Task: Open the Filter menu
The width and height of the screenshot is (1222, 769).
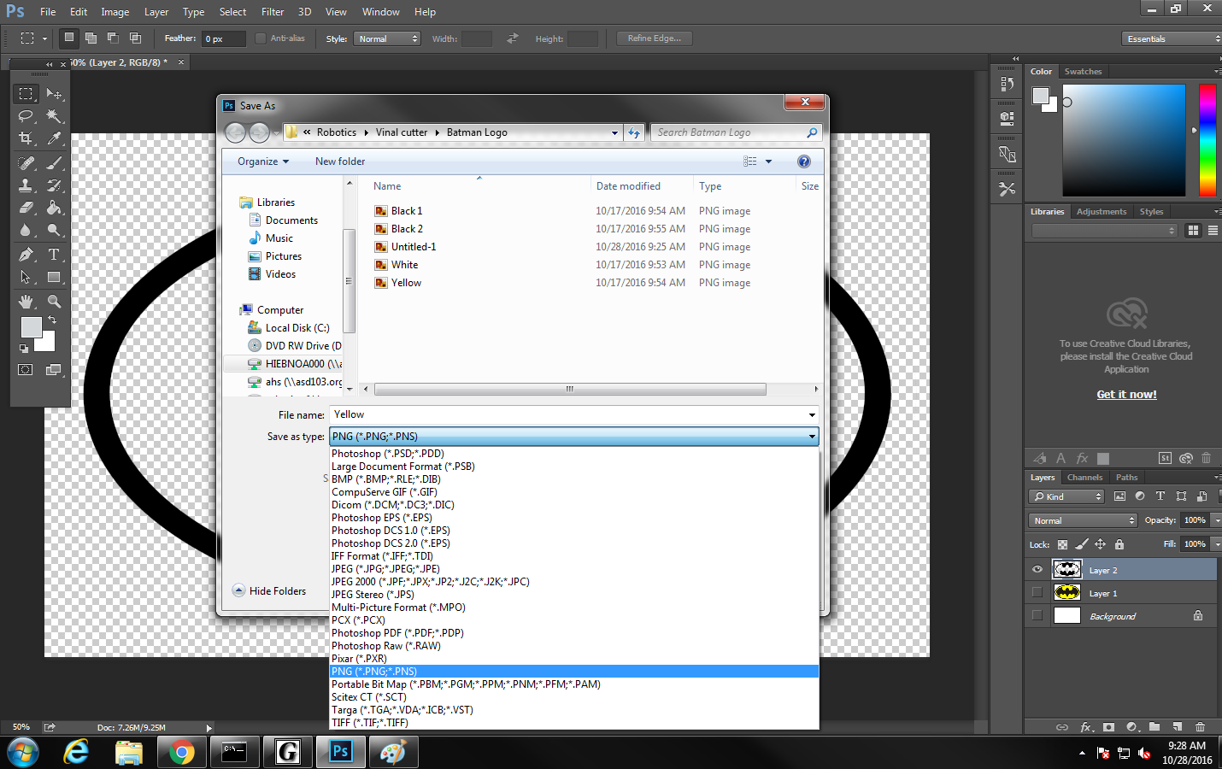Action: 273,12
